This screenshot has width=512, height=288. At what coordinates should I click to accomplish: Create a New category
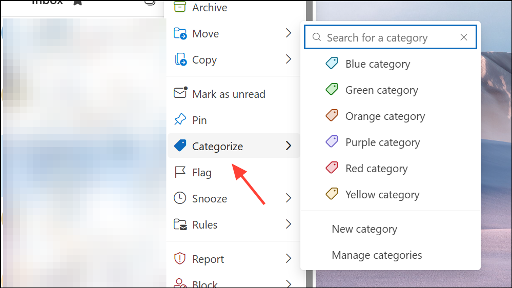tap(364, 229)
